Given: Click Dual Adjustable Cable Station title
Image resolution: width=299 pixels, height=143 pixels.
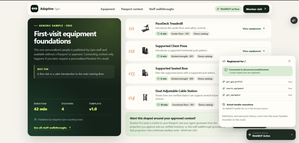Looking at the screenshot, I should tap(176, 91).
